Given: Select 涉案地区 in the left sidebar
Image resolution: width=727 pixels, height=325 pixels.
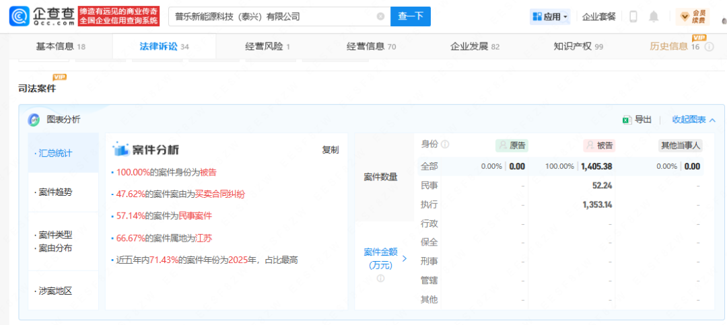Looking at the screenshot, I should click(x=54, y=291).
